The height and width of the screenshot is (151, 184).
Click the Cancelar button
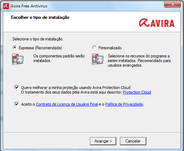click(x=133, y=141)
